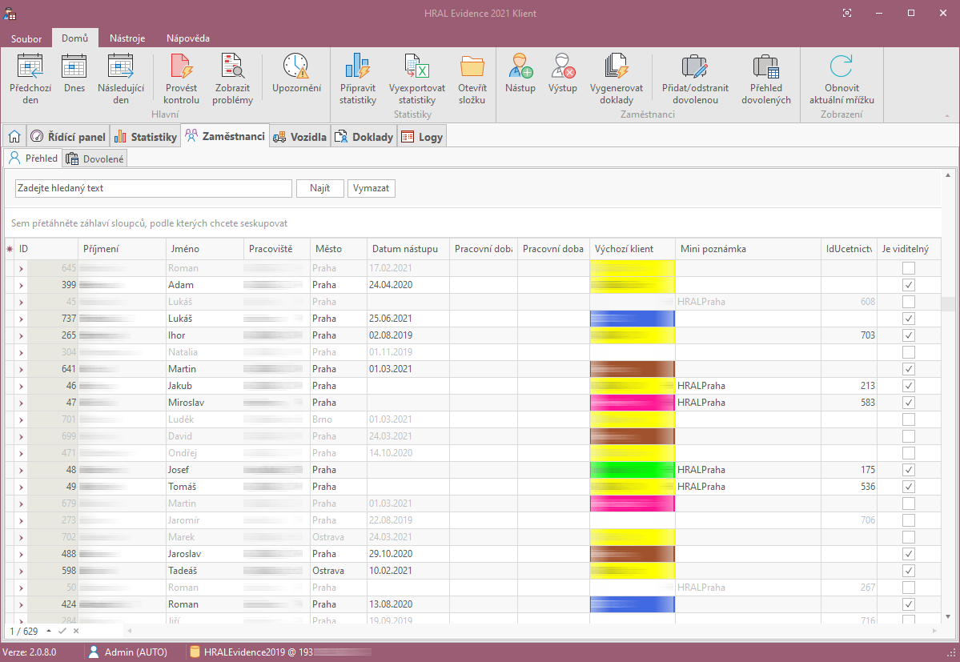Toggle Je viditelný for Tadeáš 598
The width and height of the screenshot is (960, 662).
[x=909, y=571]
